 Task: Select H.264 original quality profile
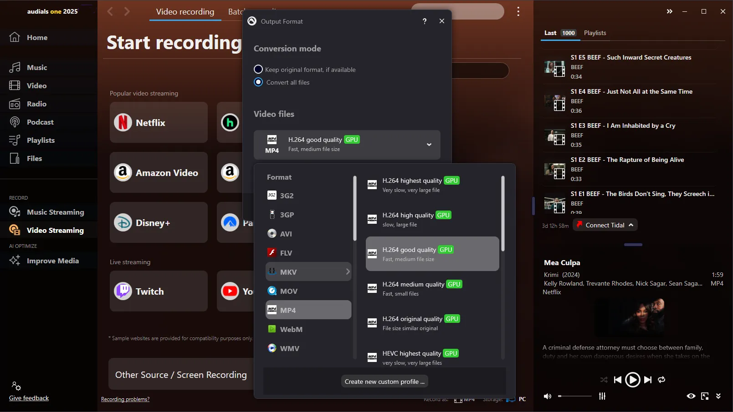click(432, 323)
